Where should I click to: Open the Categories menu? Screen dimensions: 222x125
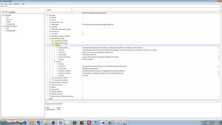click(x=17, y=4)
